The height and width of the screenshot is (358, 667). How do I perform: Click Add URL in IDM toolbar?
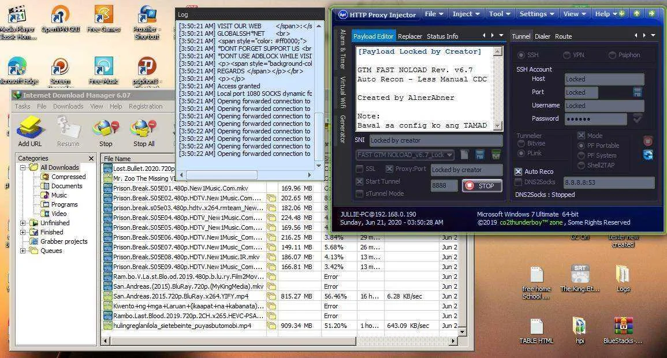pos(30,132)
